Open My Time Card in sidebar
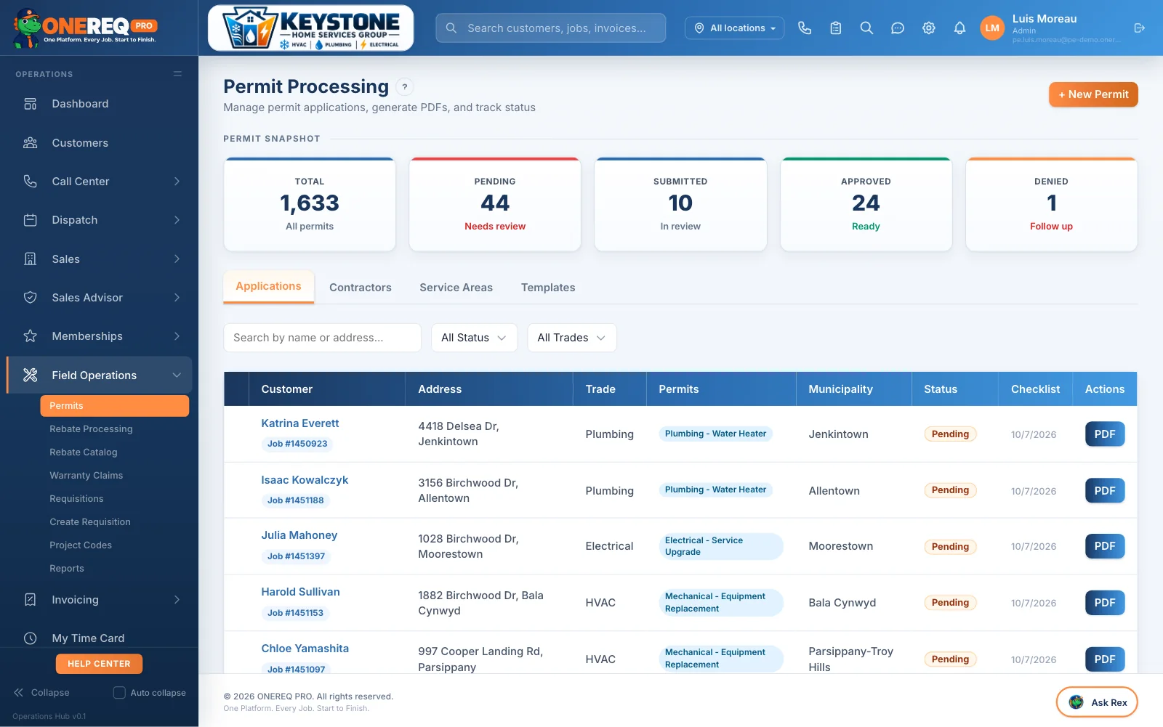Viewport: 1163px width, 727px height. coord(99,638)
